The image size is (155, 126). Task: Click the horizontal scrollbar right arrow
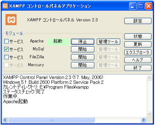pyautogui.click(x=143, y=120)
